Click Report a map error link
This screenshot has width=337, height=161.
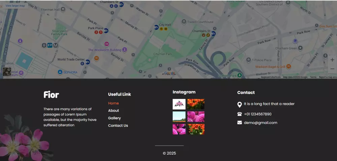pyautogui.click(x=328, y=77)
